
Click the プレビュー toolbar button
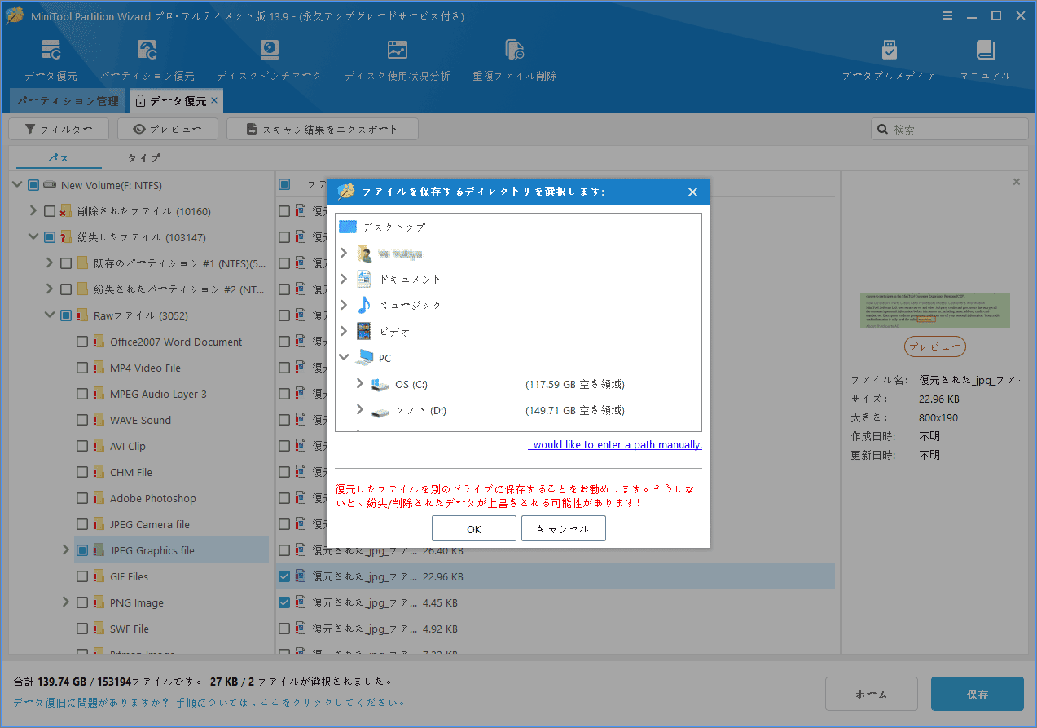(168, 129)
